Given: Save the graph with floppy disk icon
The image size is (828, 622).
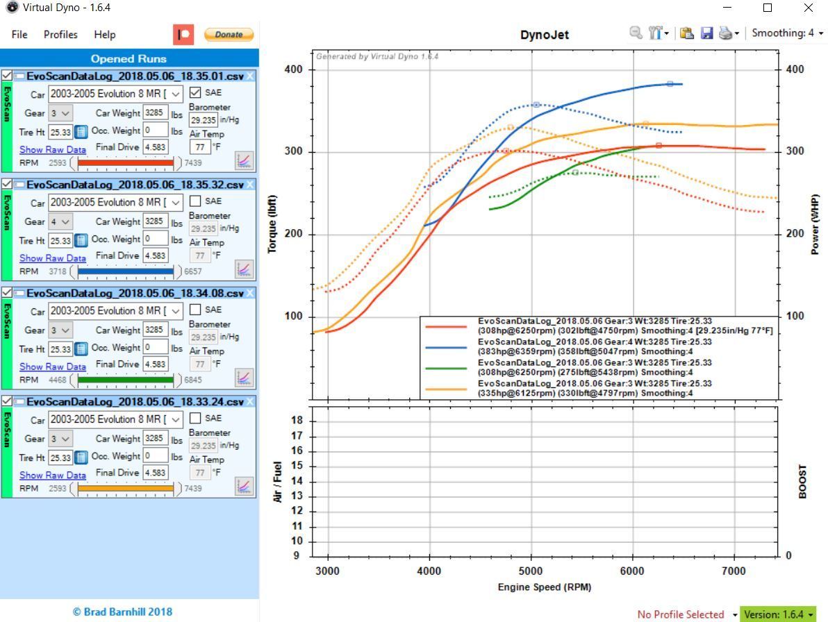Looking at the screenshot, I should 707,33.
